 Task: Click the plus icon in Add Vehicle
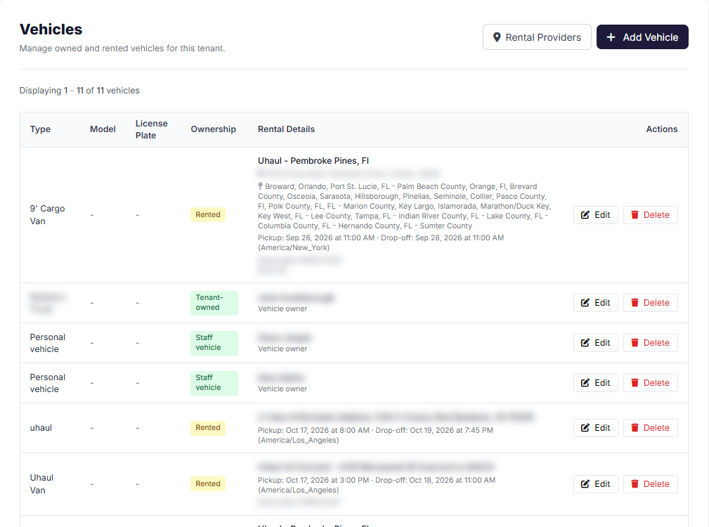(611, 37)
